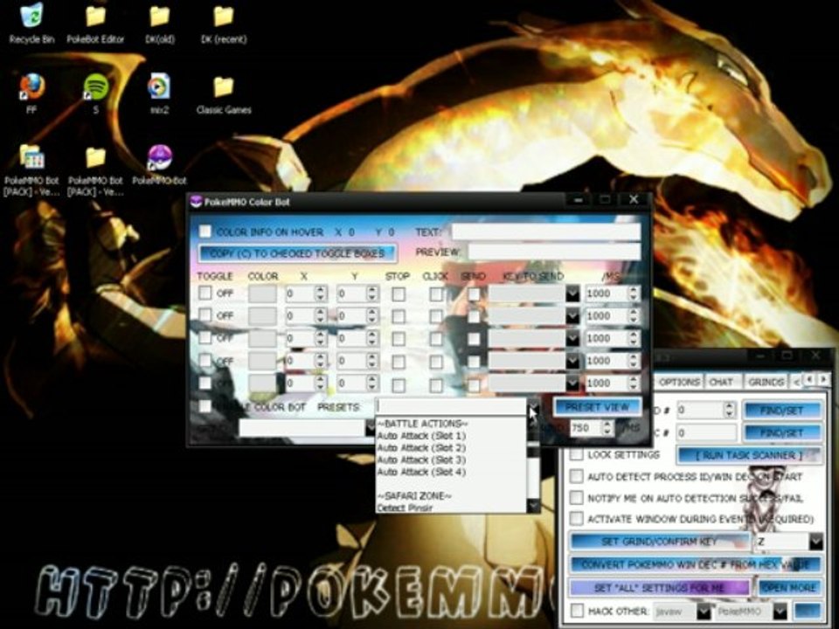Switch to the CHAT tab
The height and width of the screenshot is (629, 839).
coord(721,382)
